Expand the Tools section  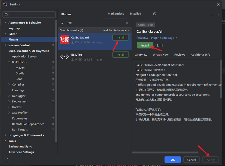pyautogui.click(x=5, y=141)
